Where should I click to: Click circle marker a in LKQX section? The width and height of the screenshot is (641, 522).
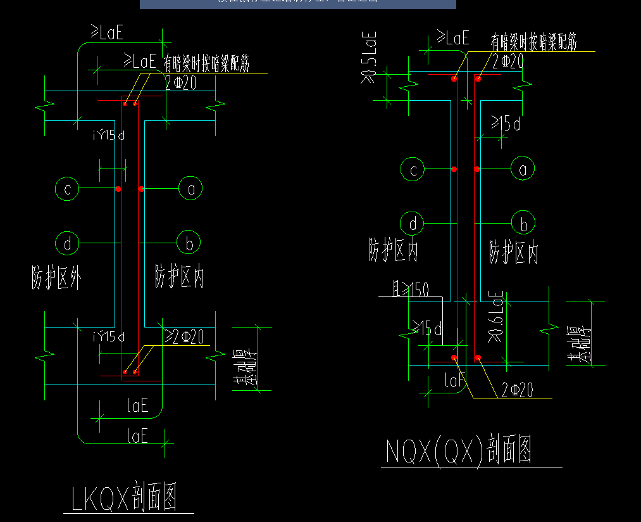(190, 188)
